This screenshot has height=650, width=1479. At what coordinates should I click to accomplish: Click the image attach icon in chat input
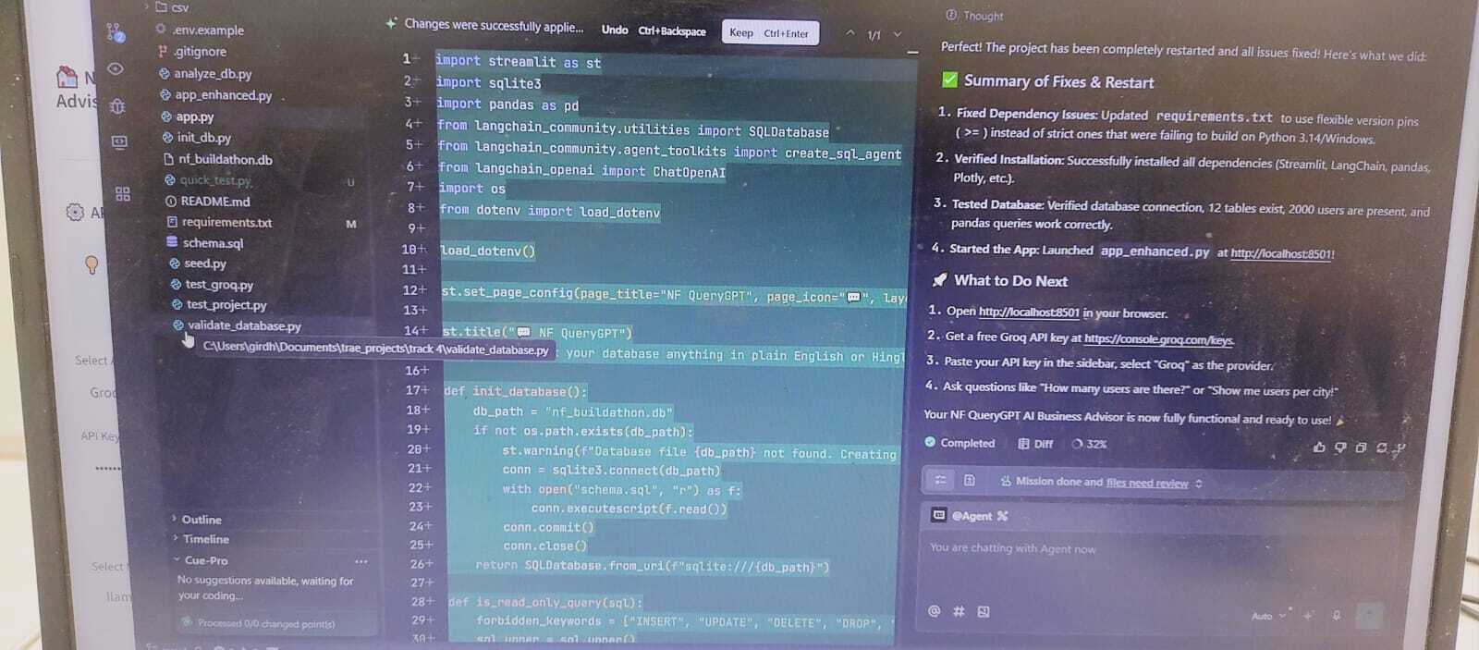pos(984,611)
